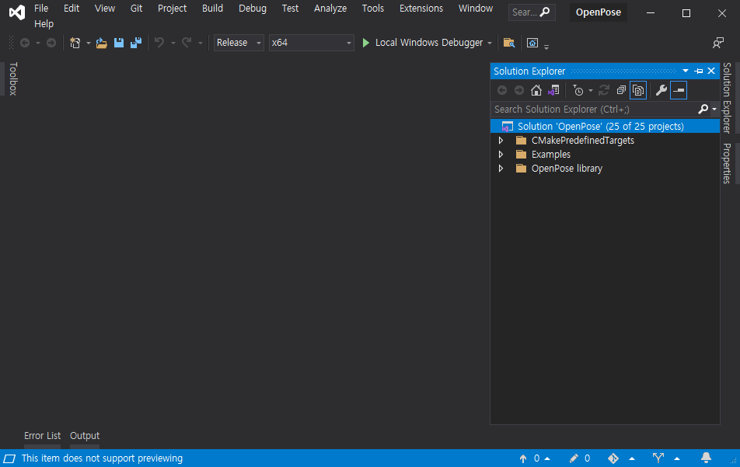Click the Pending Changes Filter clock icon
This screenshot has width=740, height=467.
click(x=578, y=90)
